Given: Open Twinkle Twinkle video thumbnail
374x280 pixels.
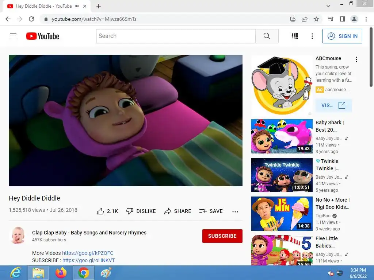Looking at the screenshot, I should click(282, 175).
